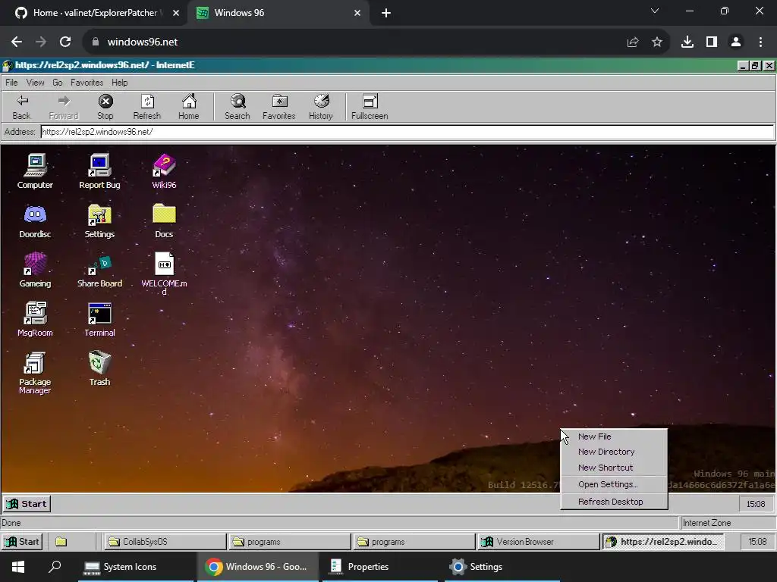Choose New Shortcut from context menu
This screenshot has height=582, width=777.
[x=614, y=468]
